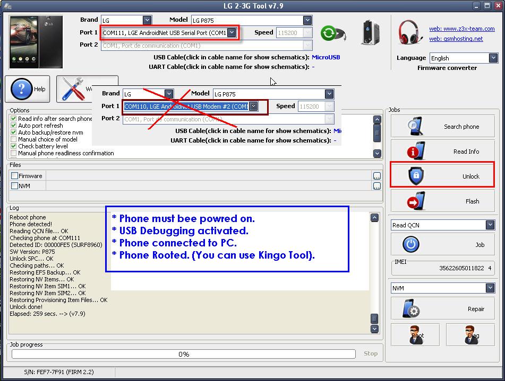Select log line 'Unlock done!'

click(26, 307)
